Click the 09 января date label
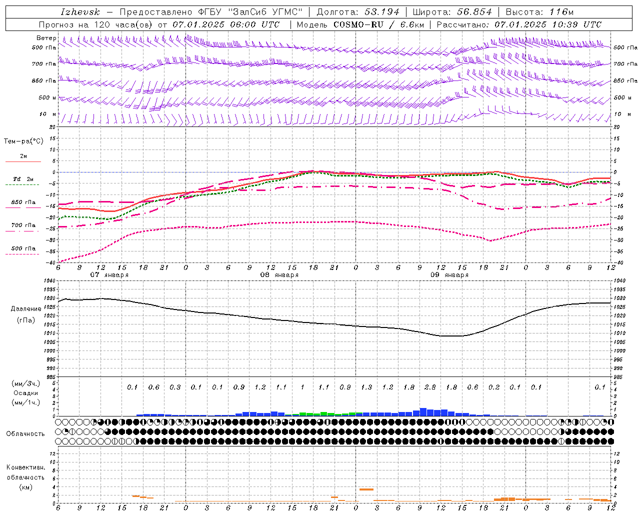Image resolution: width=640 pixels, height=512 pixels. pyautogui.click(x=449, y=275)
